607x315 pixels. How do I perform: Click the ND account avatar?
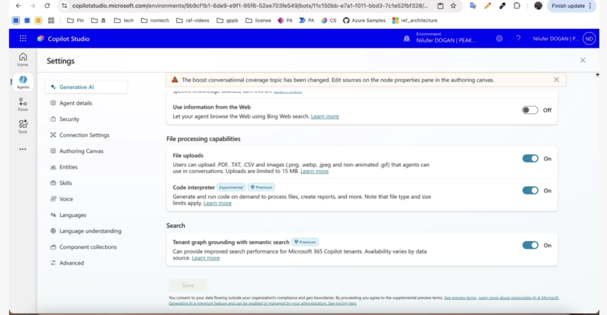pyautogui.click(x=588, y=38)
